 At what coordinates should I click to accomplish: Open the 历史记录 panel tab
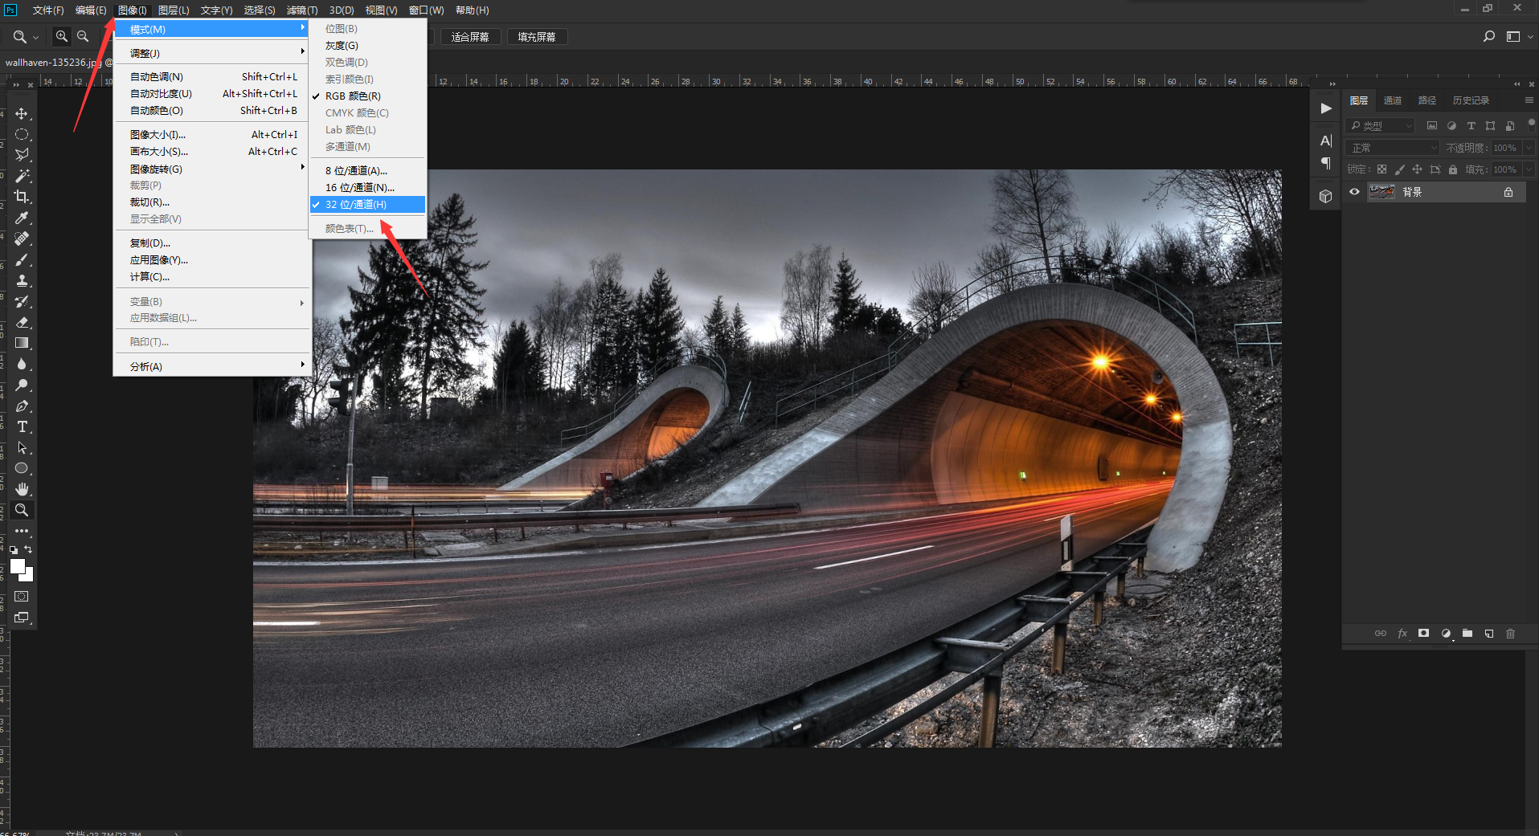tap(1471, 100)
